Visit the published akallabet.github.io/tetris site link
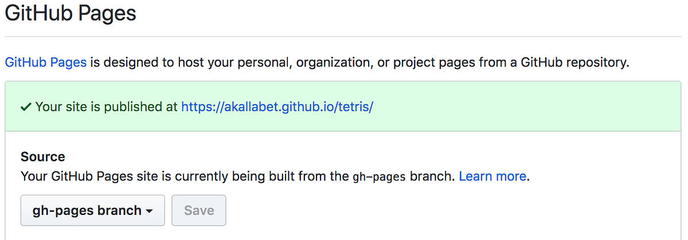 point(277,107)
